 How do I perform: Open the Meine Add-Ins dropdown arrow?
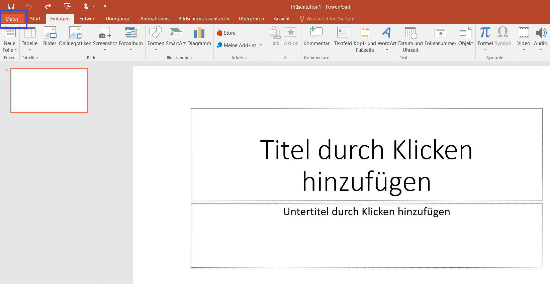click(x=261, y=45)
